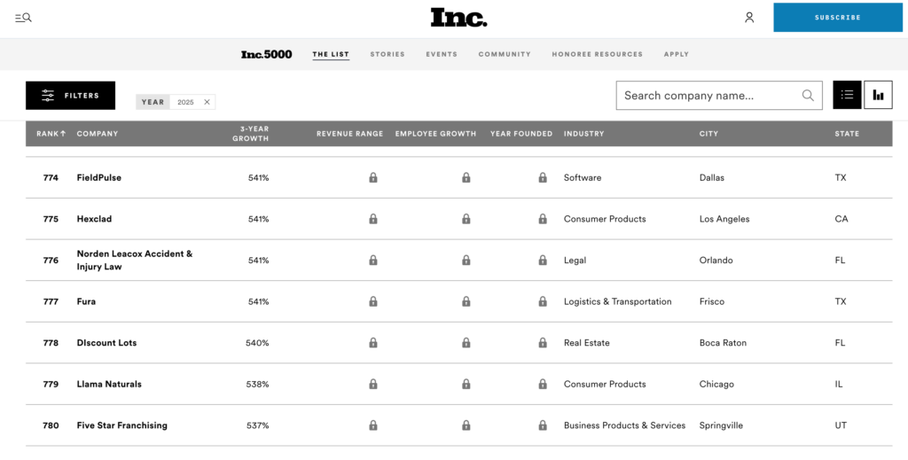Click Fura year founded lock icon
Image resolution: width=908 pixels, height=460 pixels.
(543, 301)
